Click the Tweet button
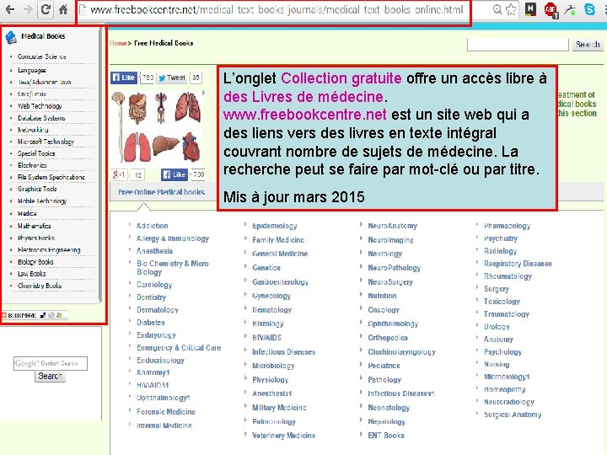Image resolution: width=607 pixels, height=455 pixels. 173,78
